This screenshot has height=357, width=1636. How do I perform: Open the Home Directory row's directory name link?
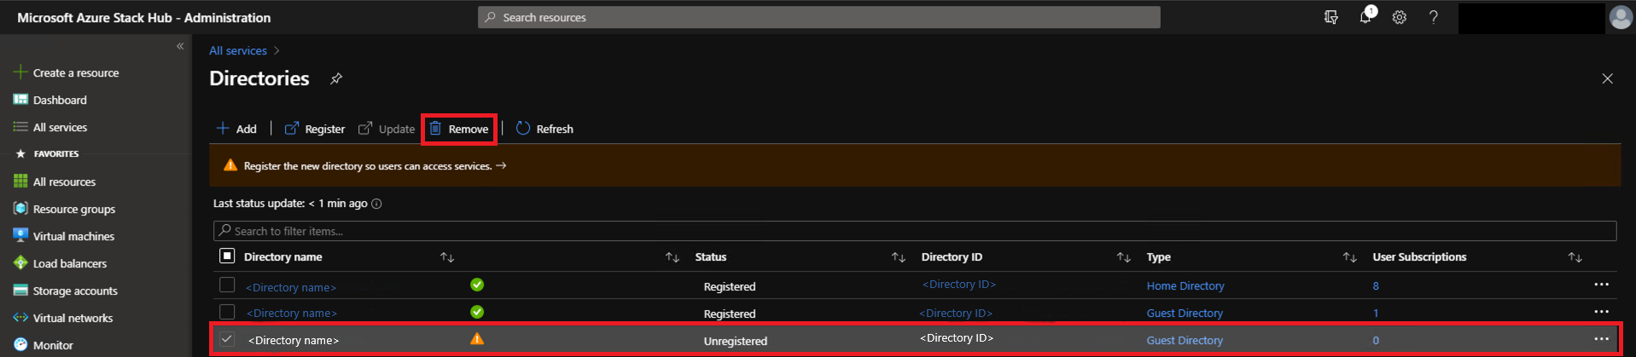[291, 287]
